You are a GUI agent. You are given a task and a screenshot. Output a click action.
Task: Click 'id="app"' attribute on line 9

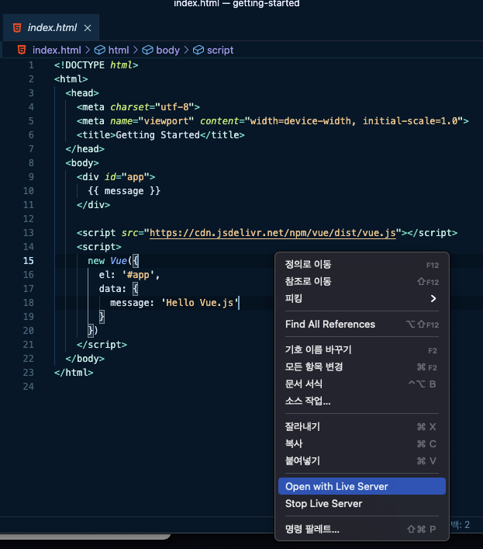[x=127, y=177]
